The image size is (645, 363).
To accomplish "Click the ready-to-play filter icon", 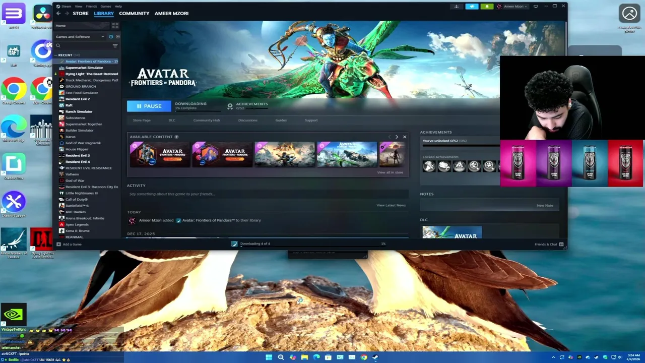I will (x=117, y=37).
